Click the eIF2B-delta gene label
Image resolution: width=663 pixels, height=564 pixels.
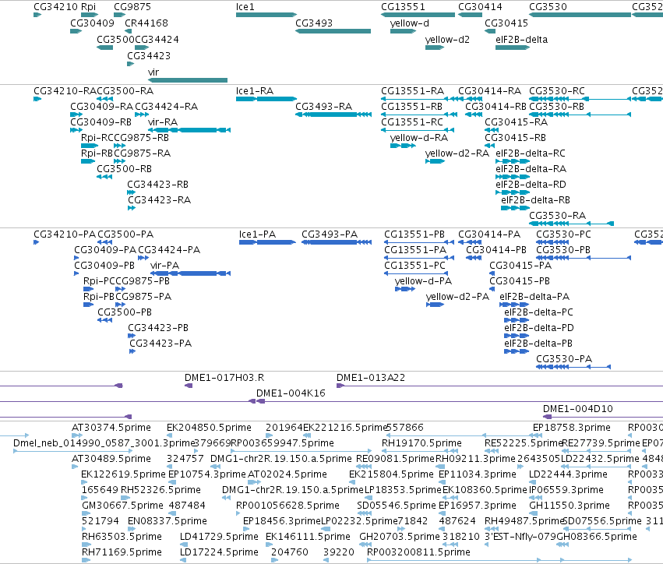[522, 40]
